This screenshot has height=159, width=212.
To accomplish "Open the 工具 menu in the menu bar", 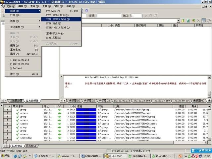I will coord(46,6).
